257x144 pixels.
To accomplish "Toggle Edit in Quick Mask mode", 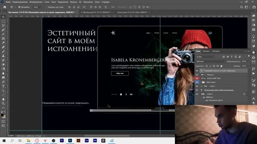I will (x=3, y=121).
